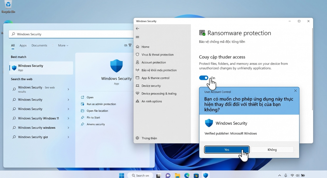
Task: Select the Apps search filter tab
Action: point(23,45)
